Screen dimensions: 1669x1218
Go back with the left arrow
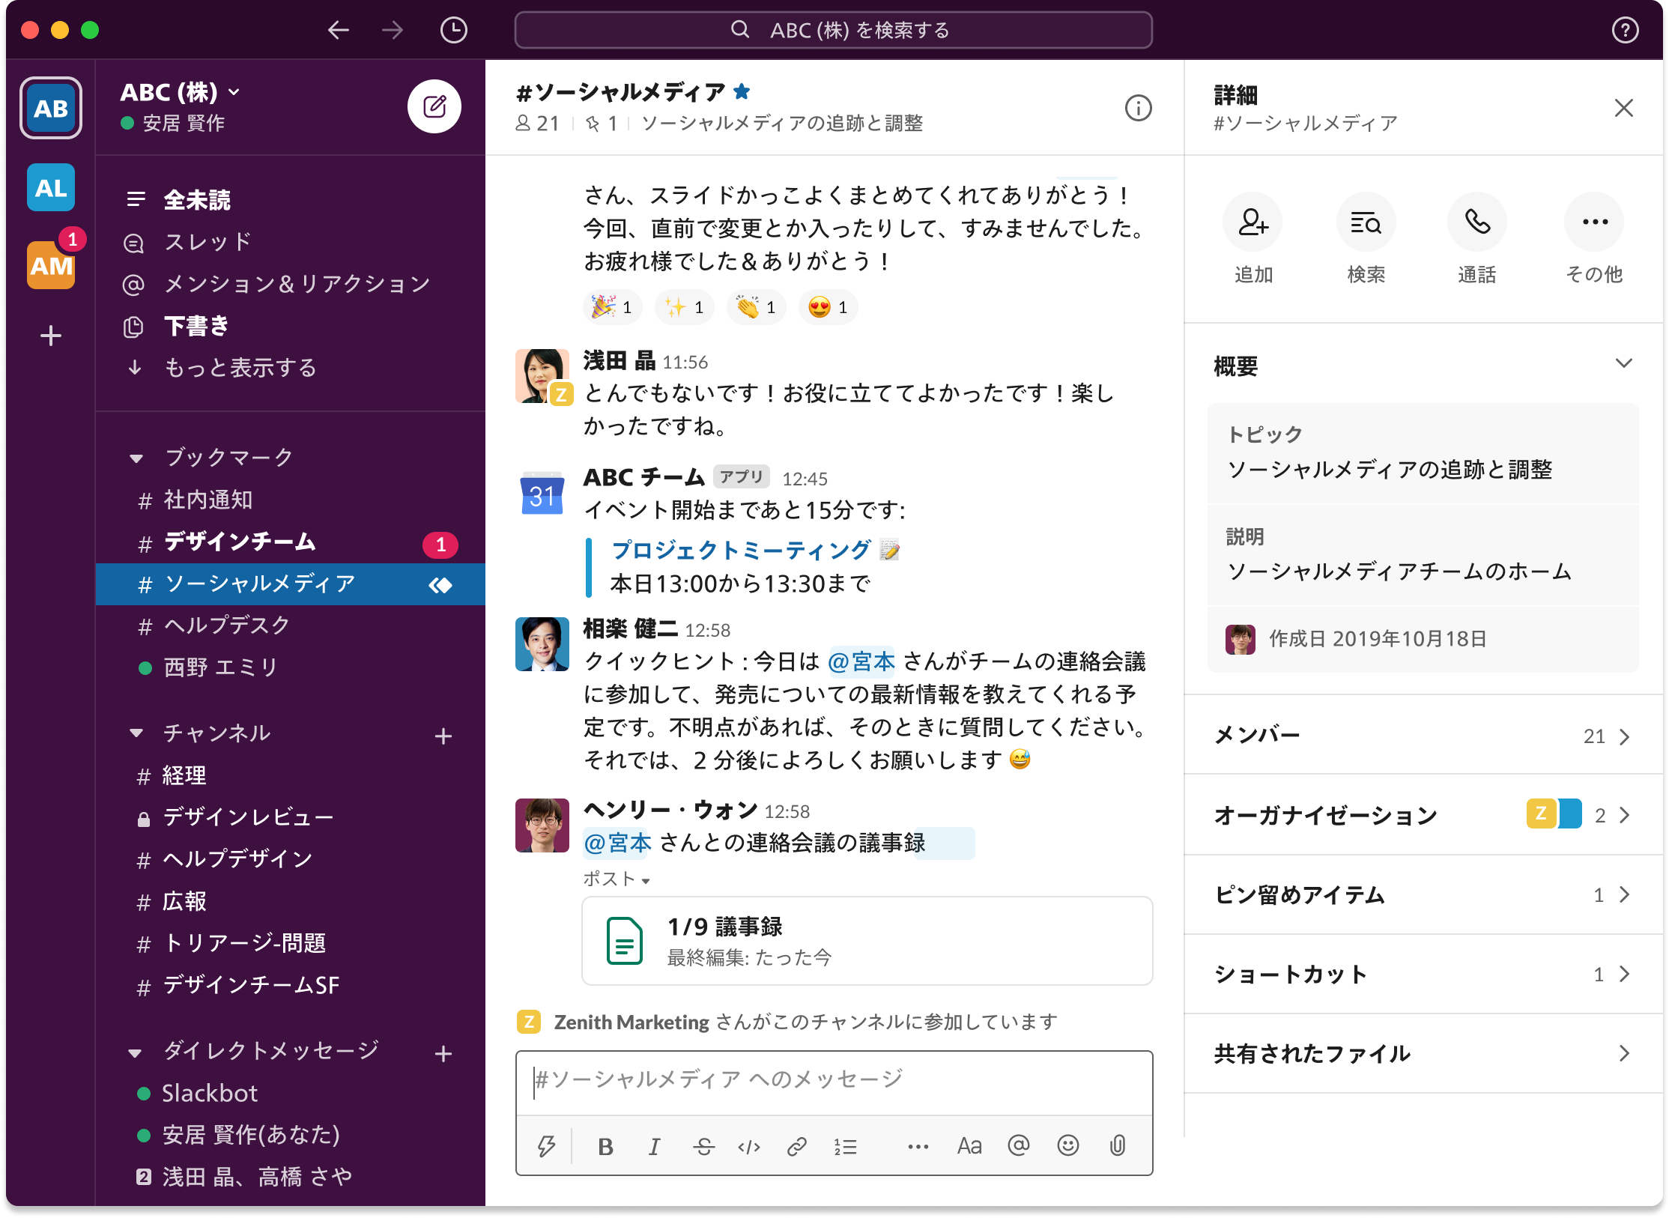click(x=339, y=30)
